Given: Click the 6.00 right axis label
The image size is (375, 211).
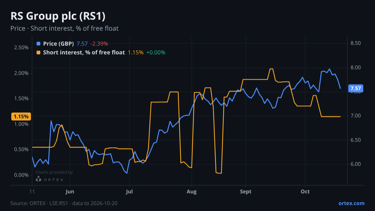Looking at the screenshot, I should coord(356,164).
